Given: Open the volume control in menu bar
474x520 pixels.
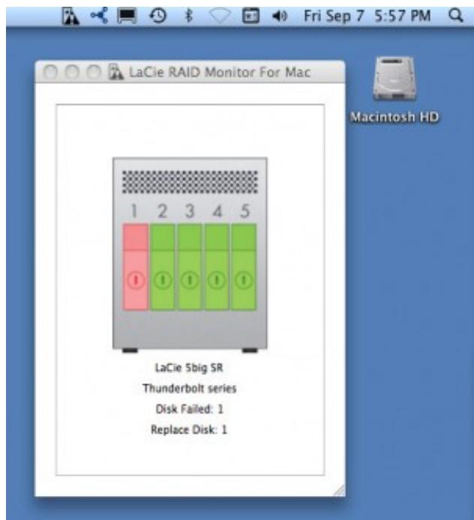Looking at the screenshot, I should 279,16.
